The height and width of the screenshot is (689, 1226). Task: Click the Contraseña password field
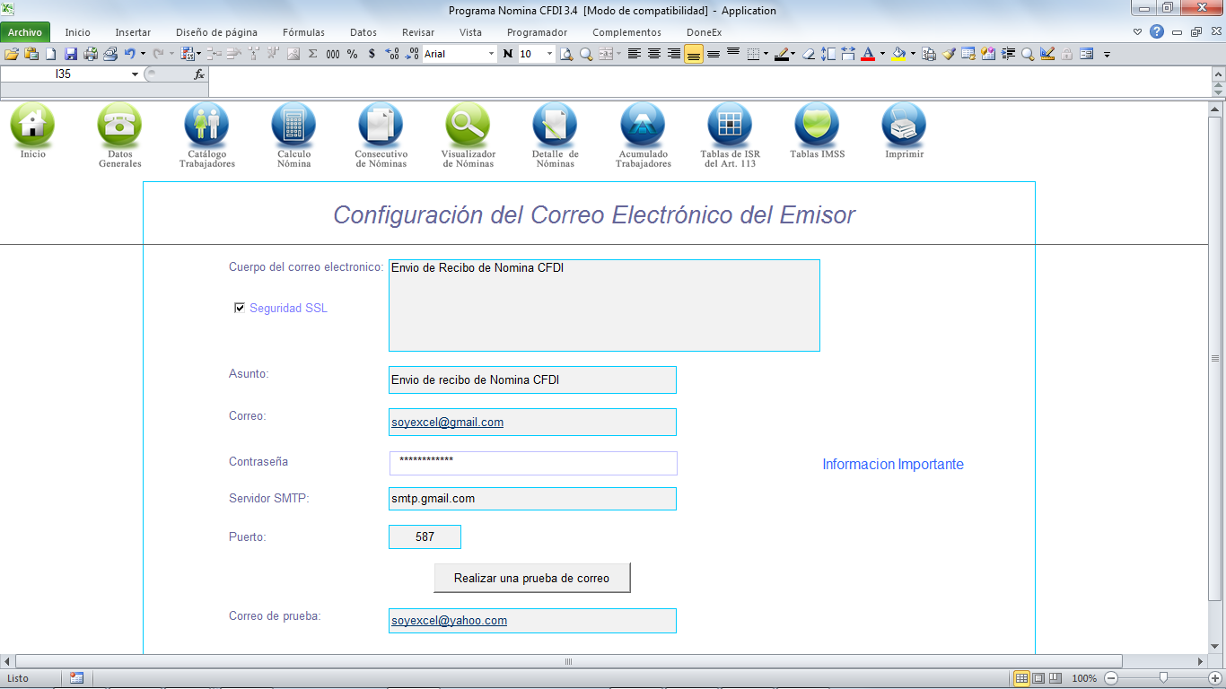[x=533, y=463]
